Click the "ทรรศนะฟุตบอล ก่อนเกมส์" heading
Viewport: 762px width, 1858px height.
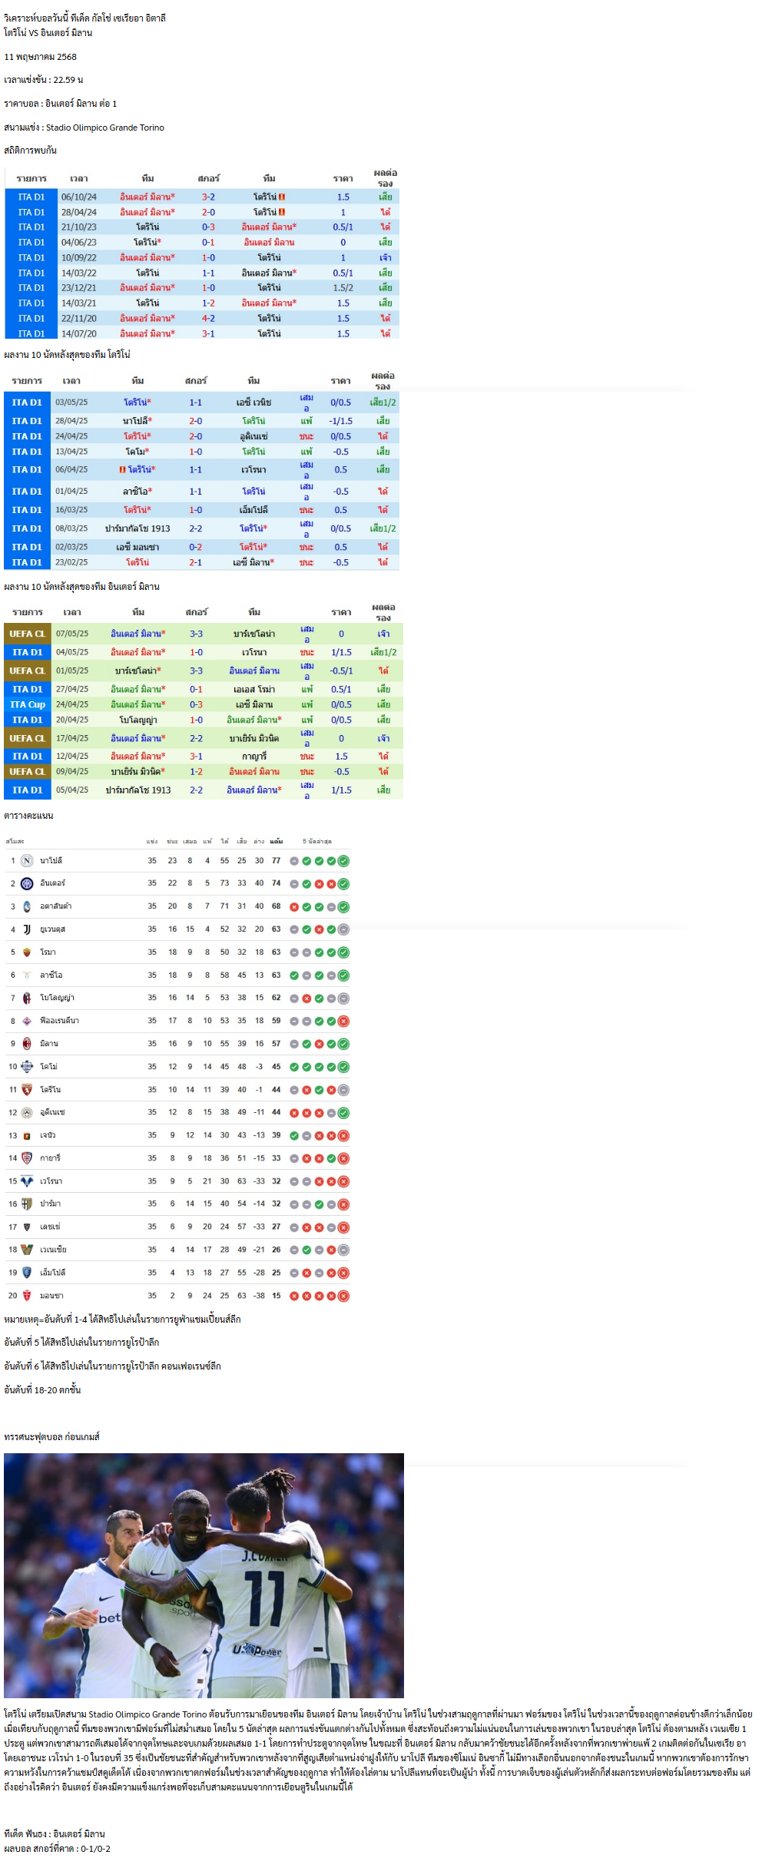tap(52, 1437)
